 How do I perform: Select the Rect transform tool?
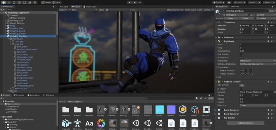coord(25,2)
